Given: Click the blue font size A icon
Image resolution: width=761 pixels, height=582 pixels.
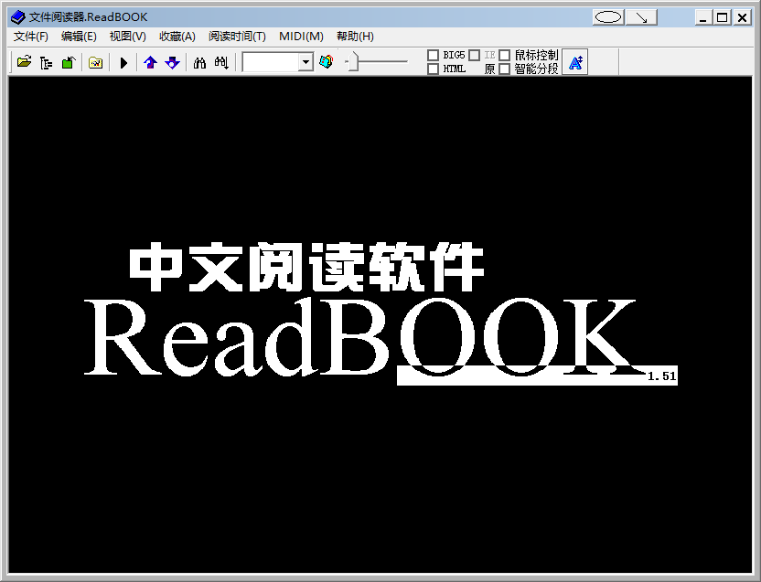Looking at the screenshot, I should 575,62.
